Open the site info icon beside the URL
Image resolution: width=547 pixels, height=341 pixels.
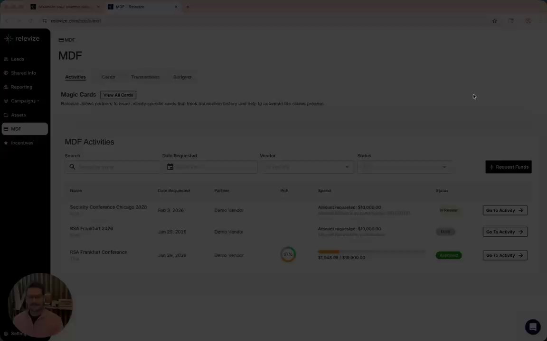pos(45,21)
